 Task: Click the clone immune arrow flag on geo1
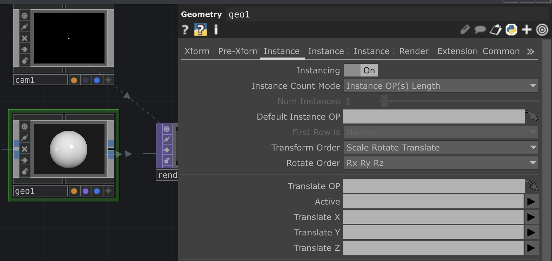(x=25, y=160)
